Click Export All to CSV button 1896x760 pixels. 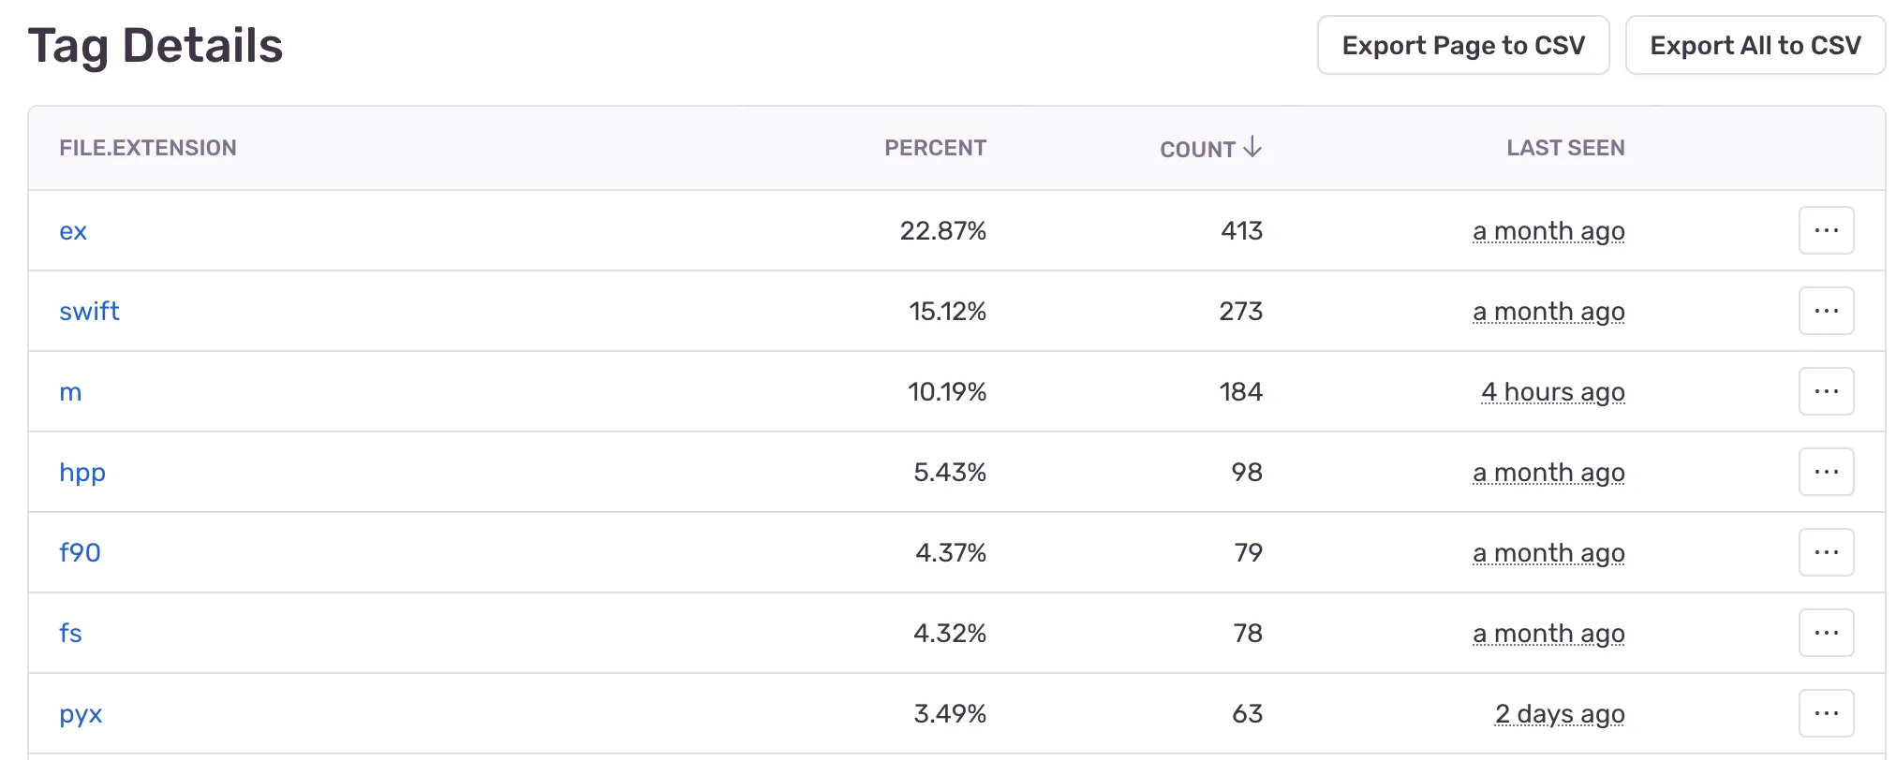tap(1755, 45)
